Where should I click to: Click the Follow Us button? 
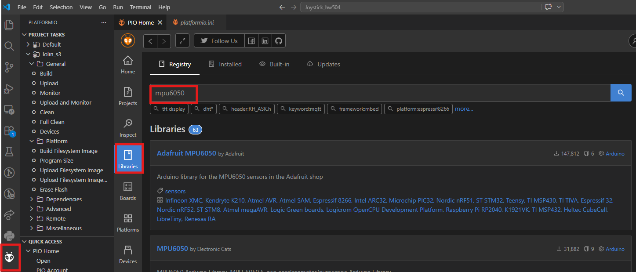[x=219, y=41]
